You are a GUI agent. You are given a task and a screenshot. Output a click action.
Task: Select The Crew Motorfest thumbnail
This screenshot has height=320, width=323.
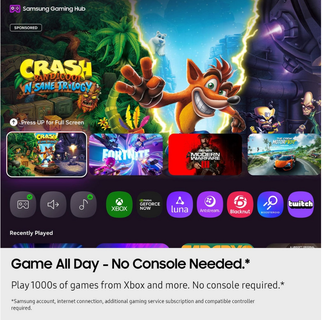[284, 155]
